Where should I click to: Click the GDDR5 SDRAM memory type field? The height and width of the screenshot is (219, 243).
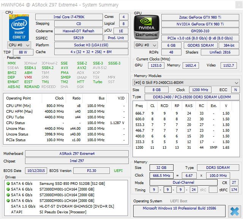tap(200, 46)
